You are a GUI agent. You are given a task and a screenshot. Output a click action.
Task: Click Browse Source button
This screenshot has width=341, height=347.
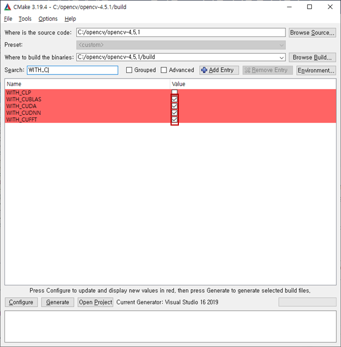click(312, 33)
